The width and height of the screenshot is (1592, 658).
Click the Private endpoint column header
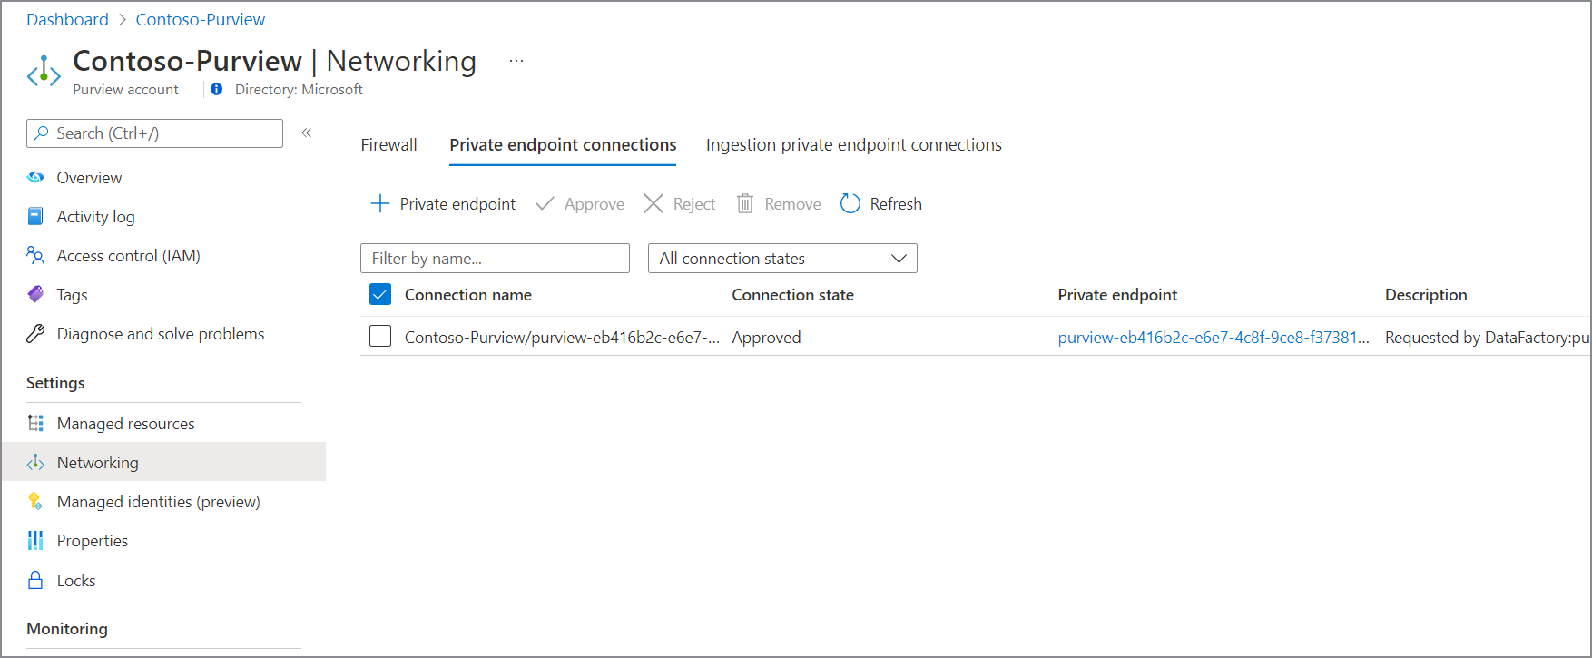tap(1117, 294)
